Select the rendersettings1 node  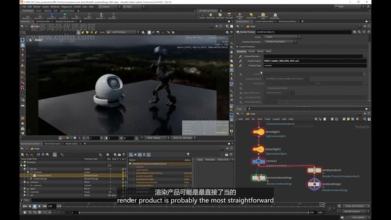click(x=314, y=185)
